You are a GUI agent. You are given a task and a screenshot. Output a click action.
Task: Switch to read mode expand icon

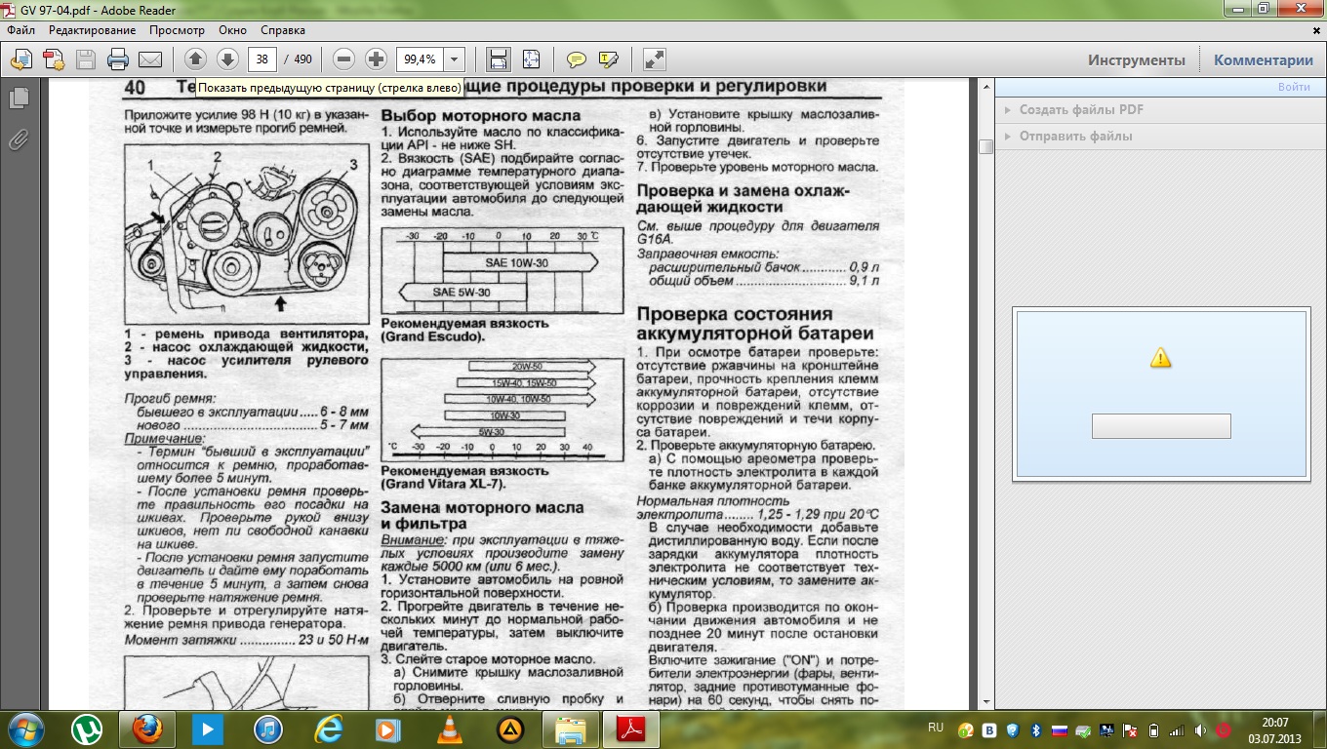coord(655,59)
